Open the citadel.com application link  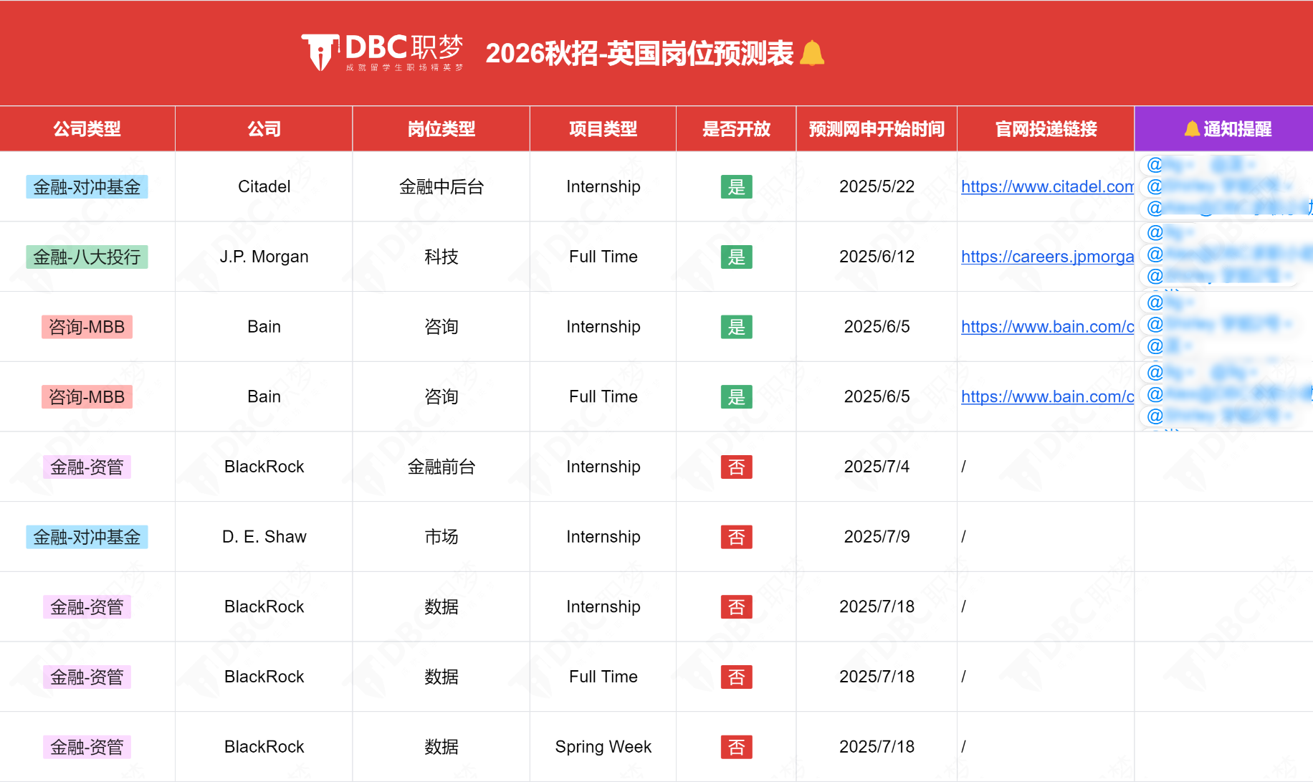pos(1047,187)
